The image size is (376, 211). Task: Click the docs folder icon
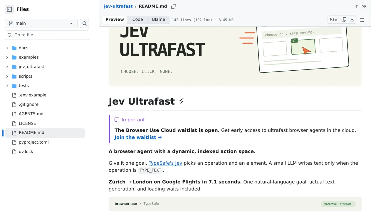(14, 48)
